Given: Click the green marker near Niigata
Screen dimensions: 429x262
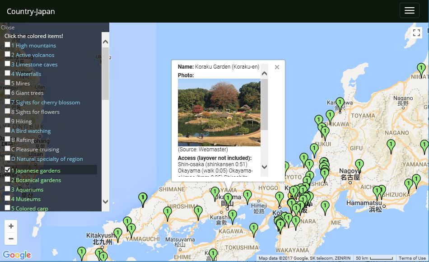Looking at the screenshot, I should pyautogui.click(x=421, y=69).
